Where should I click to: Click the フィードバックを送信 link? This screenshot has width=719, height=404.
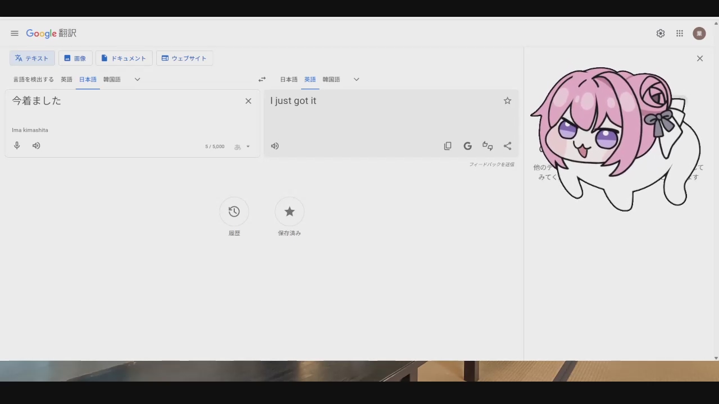[492, 164]
